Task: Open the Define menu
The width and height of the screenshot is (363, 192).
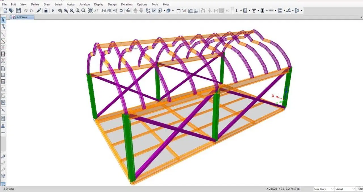Action: point(35,4)
